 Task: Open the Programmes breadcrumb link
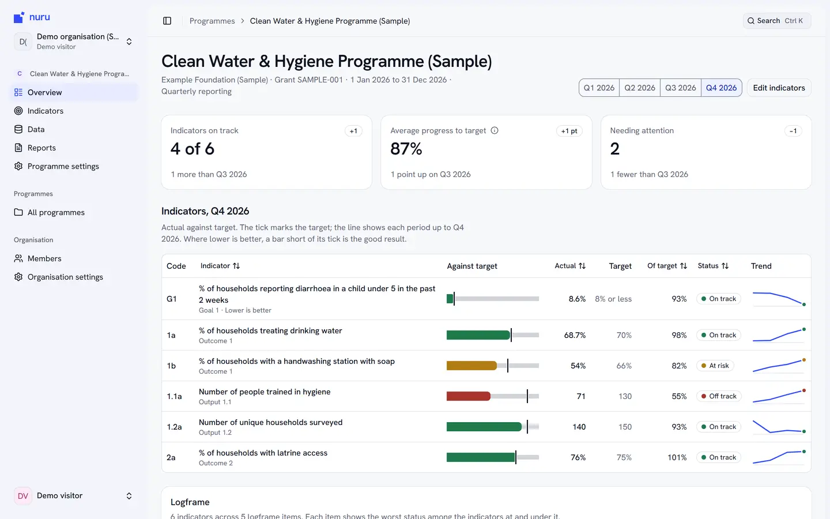(212, 21)
